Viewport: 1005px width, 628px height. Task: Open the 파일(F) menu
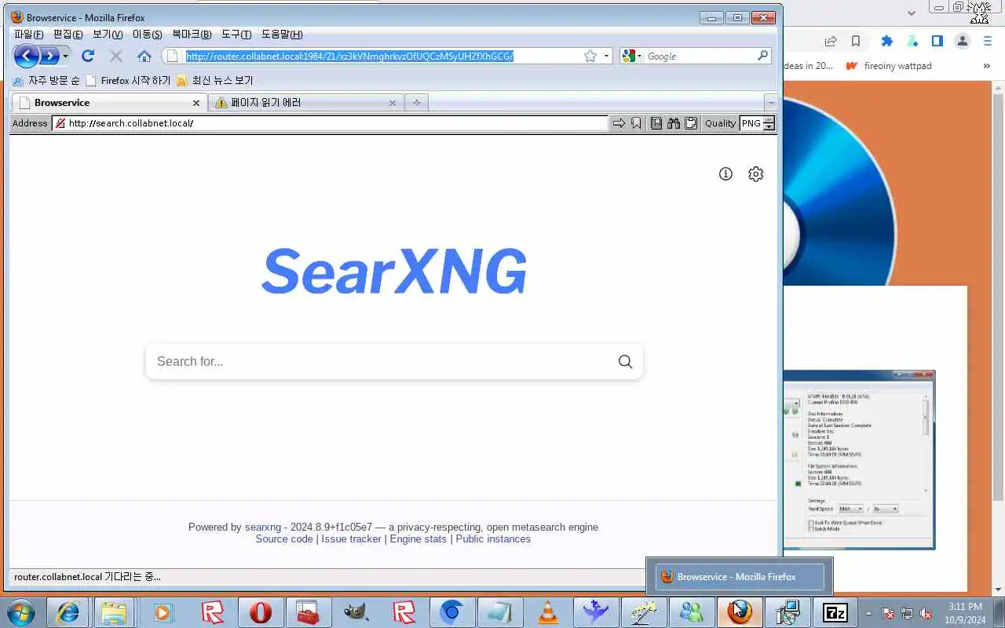pos(29,35)
